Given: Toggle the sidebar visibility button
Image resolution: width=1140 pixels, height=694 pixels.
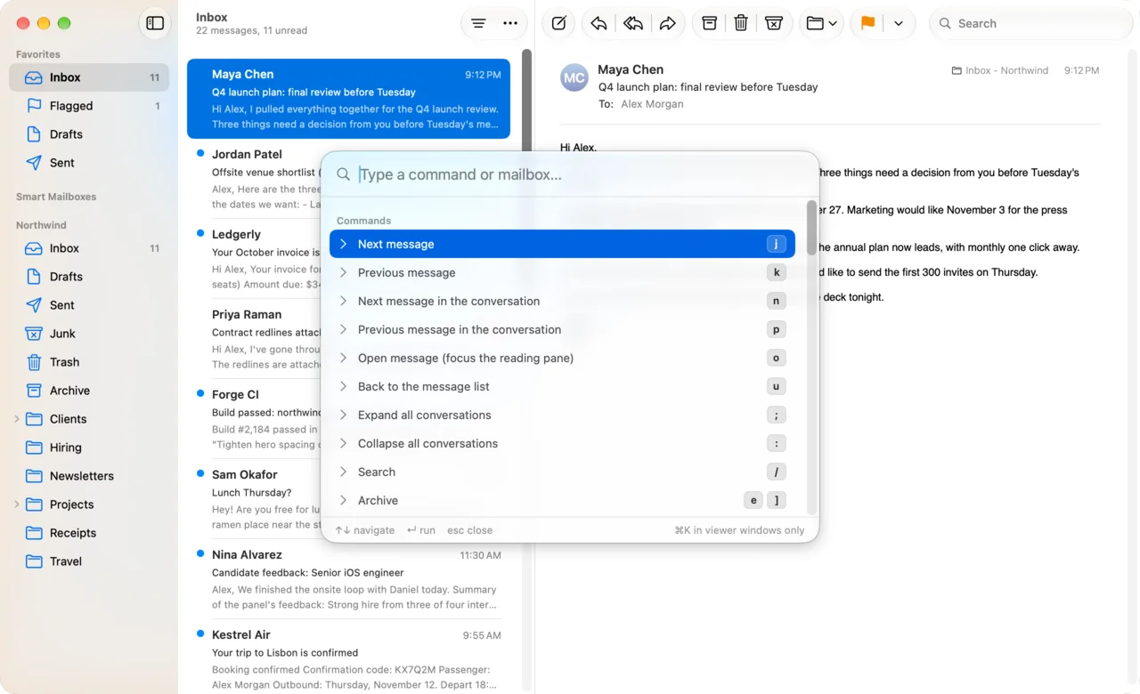Looking at the screenshot, I should point(155,23).
